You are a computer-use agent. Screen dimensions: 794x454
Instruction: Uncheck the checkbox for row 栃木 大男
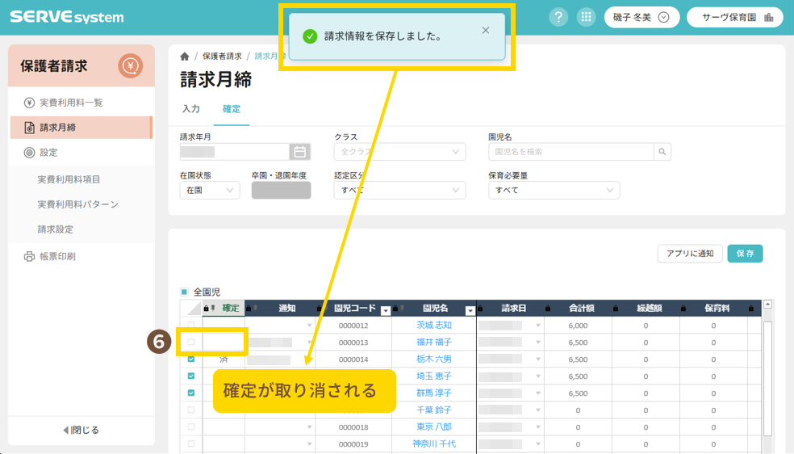[191, 359]
